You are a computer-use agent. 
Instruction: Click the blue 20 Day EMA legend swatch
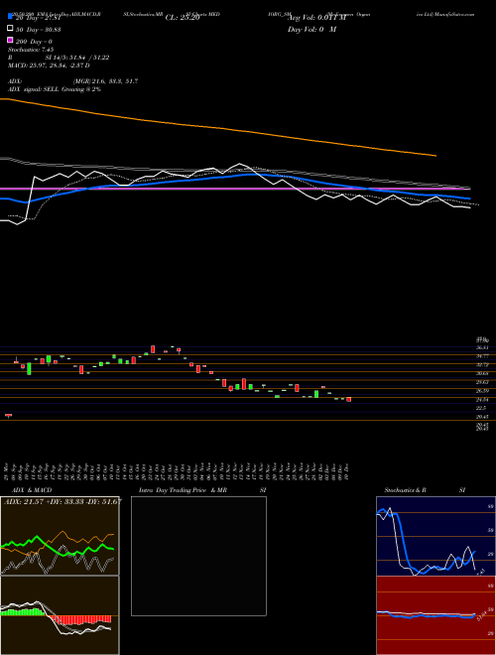10,17
